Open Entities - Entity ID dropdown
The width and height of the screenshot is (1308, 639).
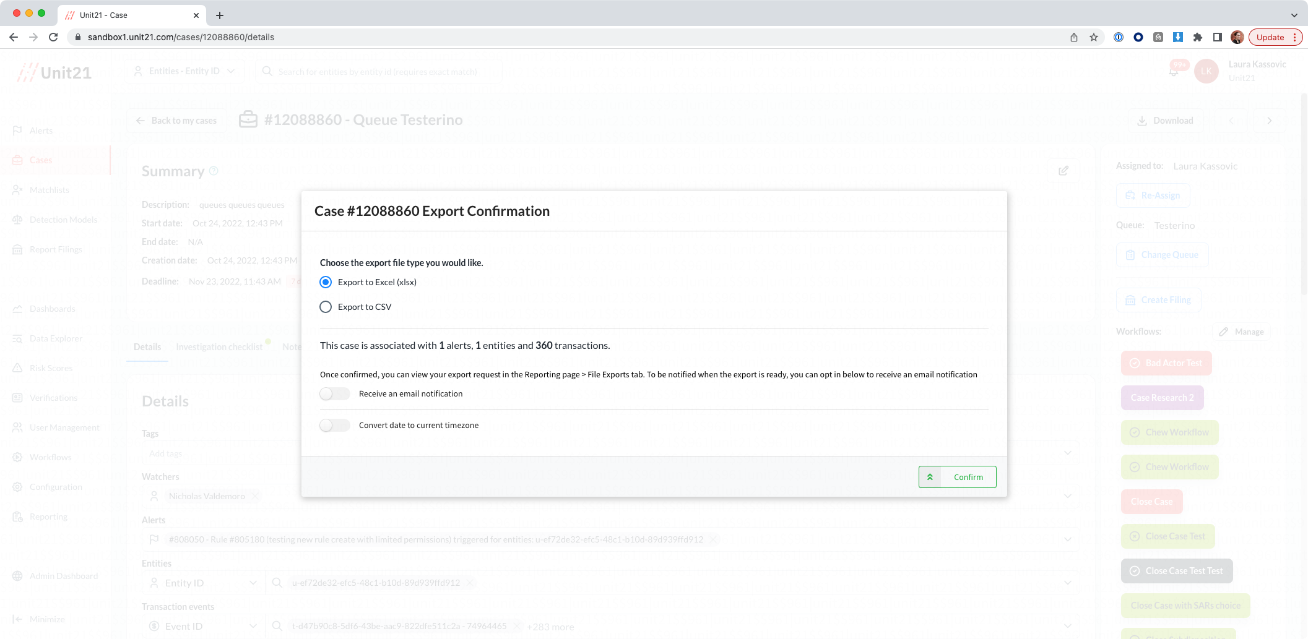(x=184, y=71)
